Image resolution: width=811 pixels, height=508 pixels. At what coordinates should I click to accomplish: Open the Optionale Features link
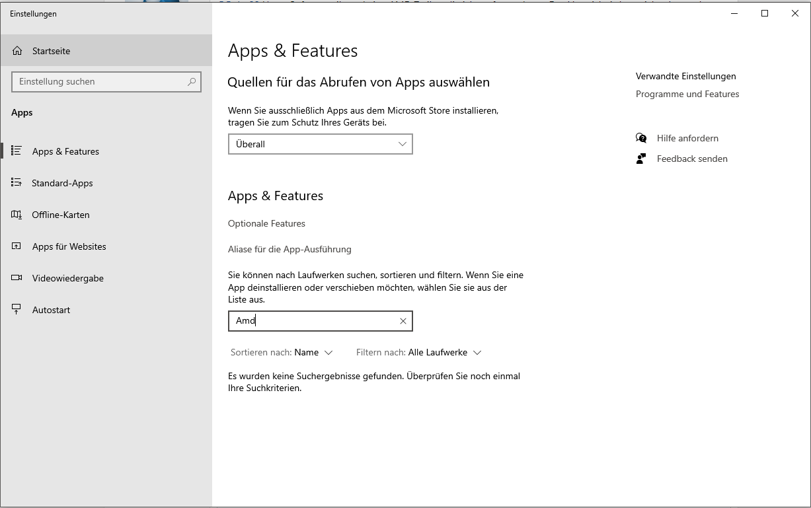[266, 224]
